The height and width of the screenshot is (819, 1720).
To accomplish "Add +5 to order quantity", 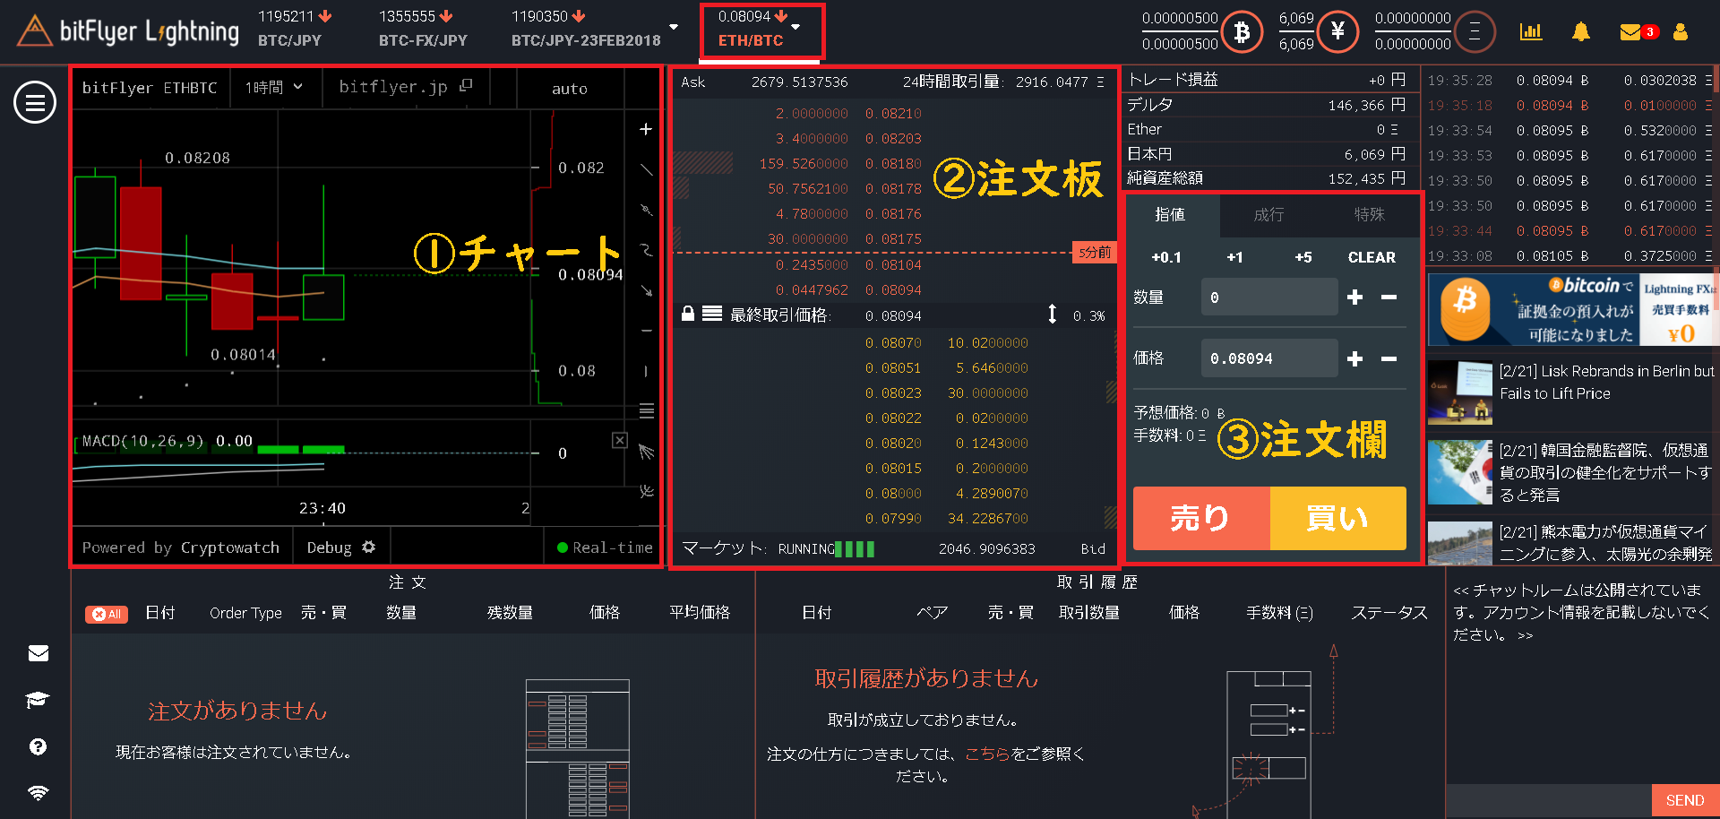I will pyautogui.click(x=1303, y=257).
